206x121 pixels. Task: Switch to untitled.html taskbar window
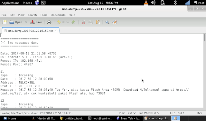coord(72,118)
